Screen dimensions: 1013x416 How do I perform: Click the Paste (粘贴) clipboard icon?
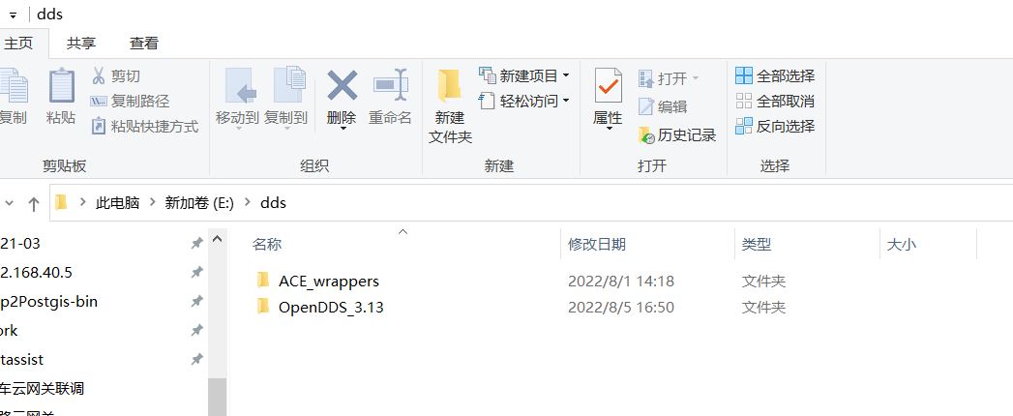[x=61, y=86]
